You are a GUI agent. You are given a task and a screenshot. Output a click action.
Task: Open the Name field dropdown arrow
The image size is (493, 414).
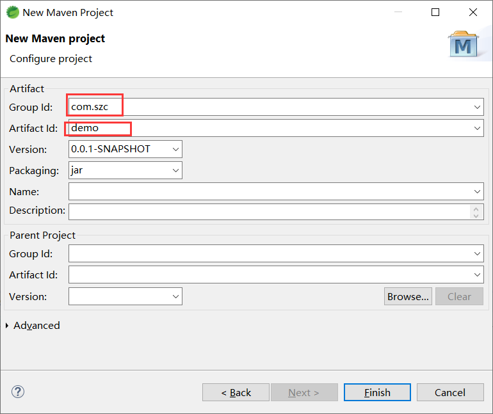pos(477,192)
